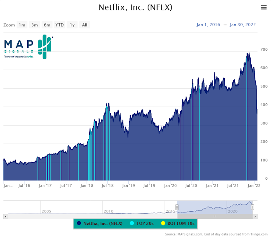Set zoom range to 3m
This screenshot has width=271, height=237.
tap(35, 25)
